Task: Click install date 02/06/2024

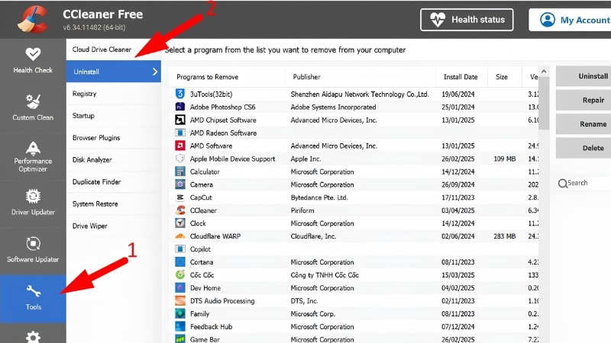Action: (457, 236)
